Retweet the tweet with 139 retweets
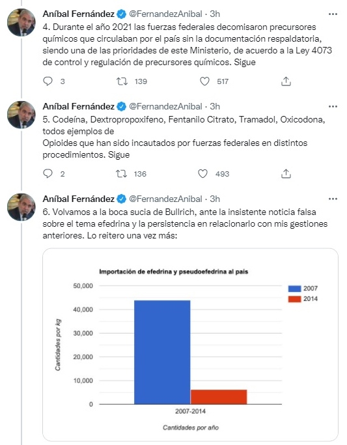This screenshot has width=347, height=445. pyautogui.click(x=122, y=81)
